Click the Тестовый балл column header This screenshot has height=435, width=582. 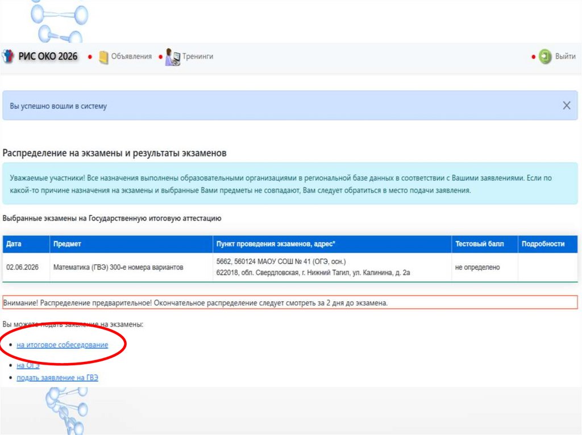click(485, 244)
